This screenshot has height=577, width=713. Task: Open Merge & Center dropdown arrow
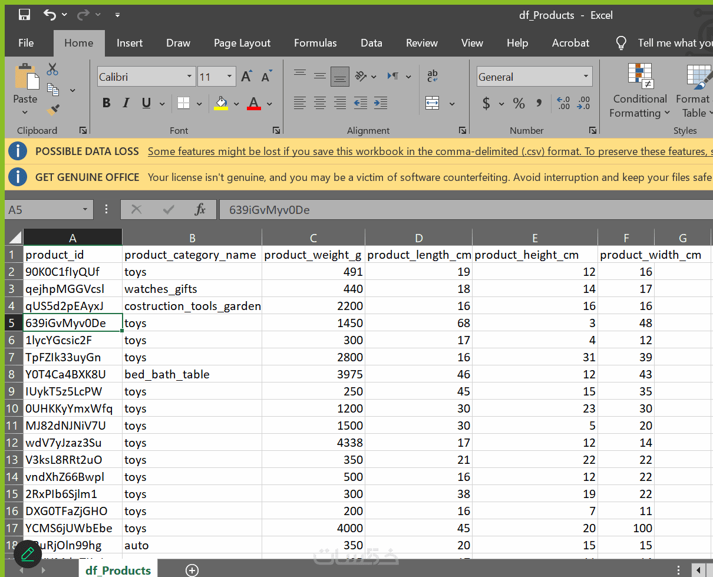(x=452, y=104)
